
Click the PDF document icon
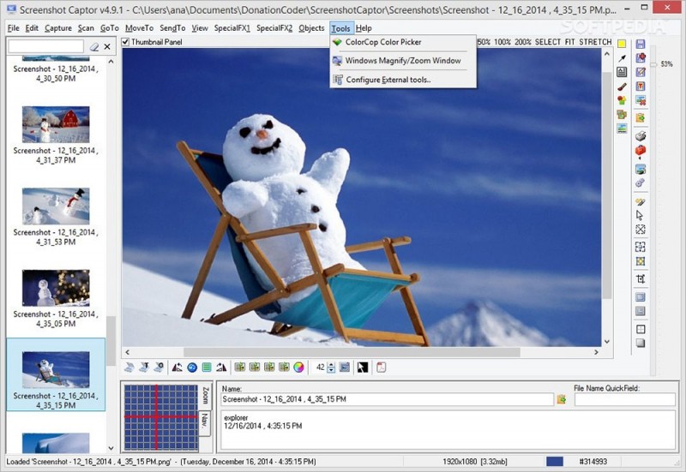tap(381, 367)
